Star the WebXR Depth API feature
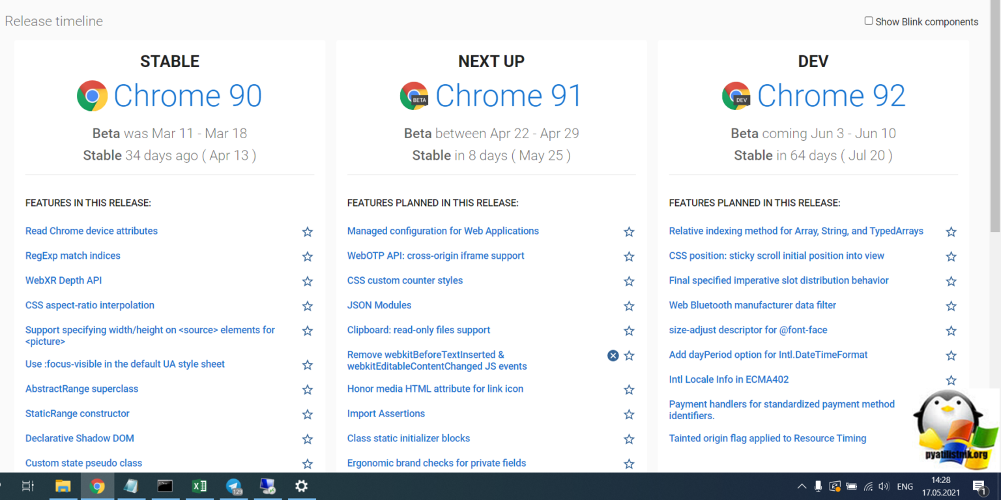This screenshot has height=500, width=1001. pyautogui.click(x=307, y=282)
